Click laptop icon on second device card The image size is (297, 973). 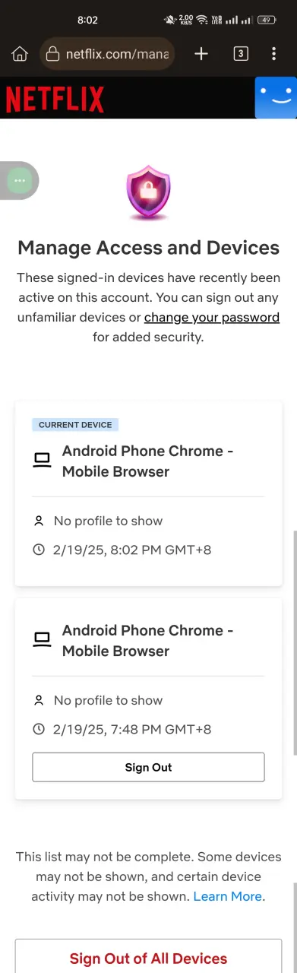click(42, 639)
